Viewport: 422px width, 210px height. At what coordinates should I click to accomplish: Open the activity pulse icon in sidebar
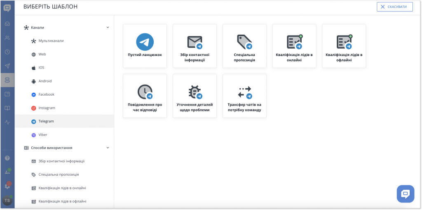pos(7,123)
